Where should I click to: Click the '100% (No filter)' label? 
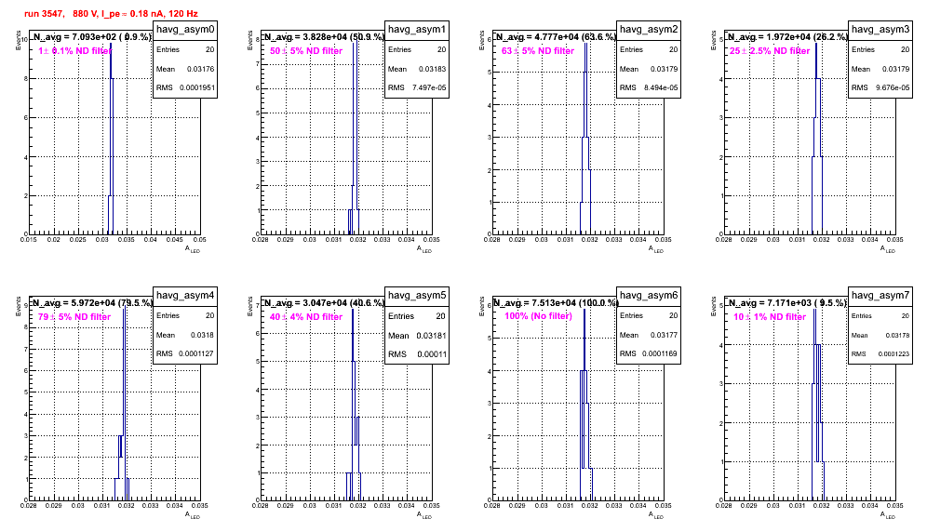tap(539, 316)
